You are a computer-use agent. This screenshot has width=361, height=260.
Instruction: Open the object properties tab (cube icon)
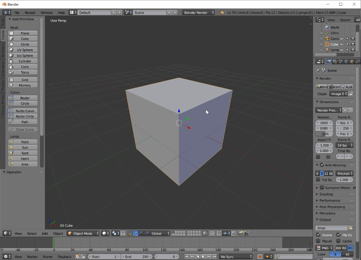(x=352, y=62)
